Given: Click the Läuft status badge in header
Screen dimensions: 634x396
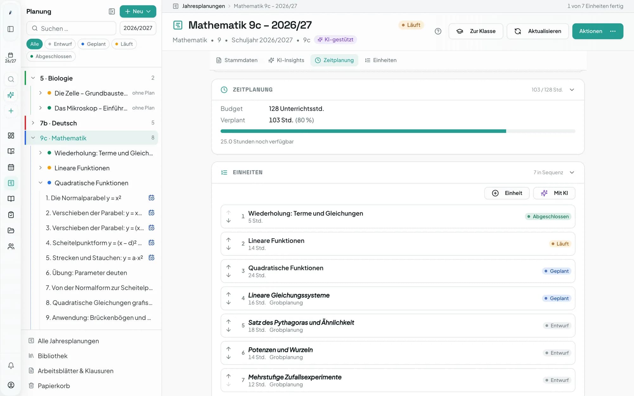Looking at the screenshot, I should click(x=411, y=25).
